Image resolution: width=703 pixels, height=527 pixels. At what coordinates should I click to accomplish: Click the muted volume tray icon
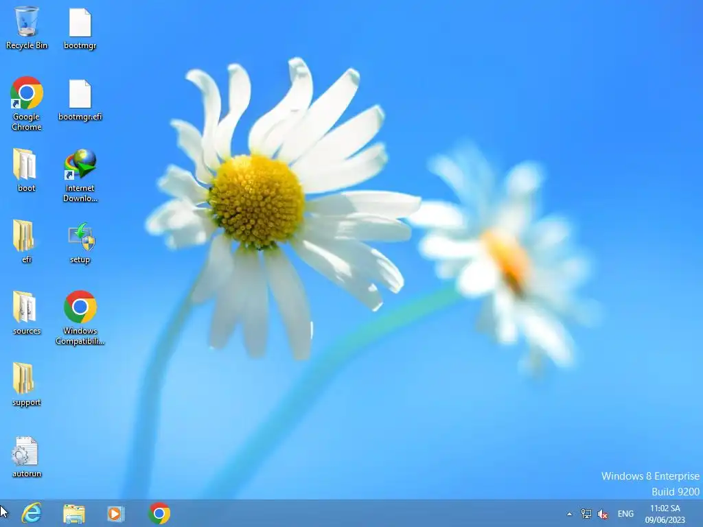click(603, 514)
